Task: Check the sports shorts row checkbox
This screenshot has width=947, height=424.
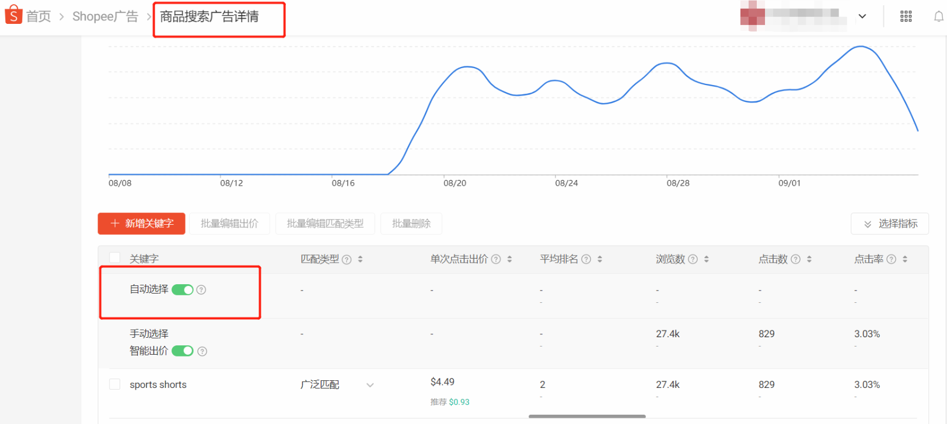Action: coord(115,384)
